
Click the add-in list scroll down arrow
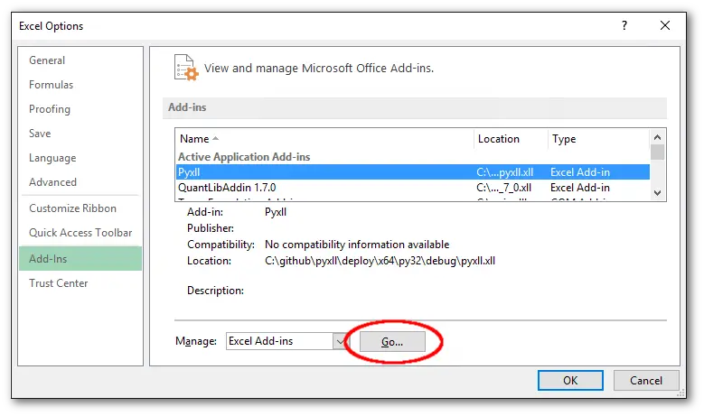(x=657, y=193)
